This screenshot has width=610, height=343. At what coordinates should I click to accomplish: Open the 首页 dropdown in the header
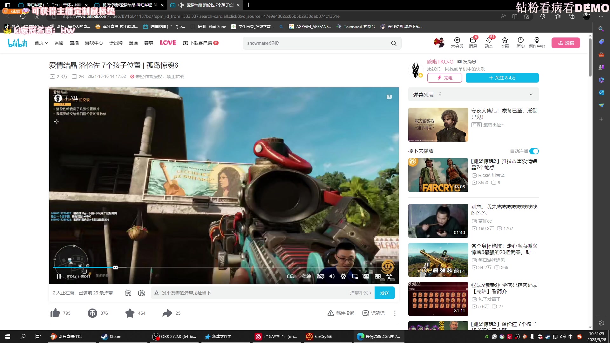pos(41,43)
